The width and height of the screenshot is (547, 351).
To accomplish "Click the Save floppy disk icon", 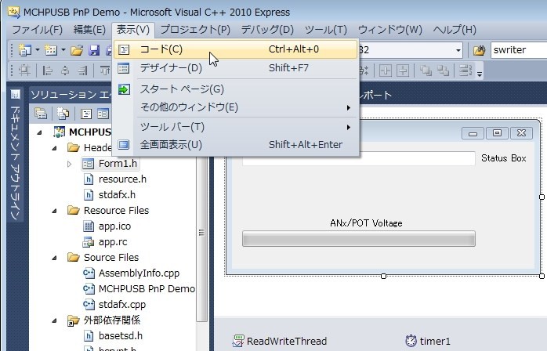I will (x=94, y=50).
